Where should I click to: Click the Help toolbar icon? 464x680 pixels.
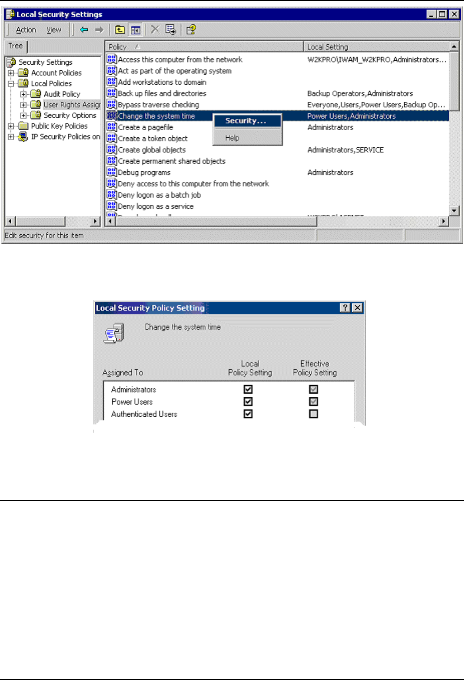[191, 30]
